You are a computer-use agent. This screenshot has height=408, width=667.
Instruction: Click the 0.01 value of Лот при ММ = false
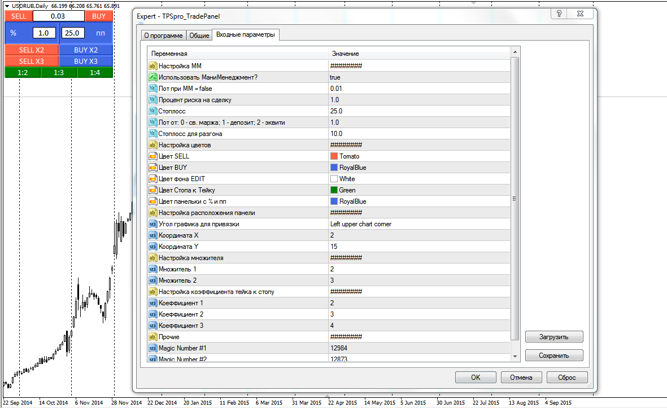[x=336, y=89]
